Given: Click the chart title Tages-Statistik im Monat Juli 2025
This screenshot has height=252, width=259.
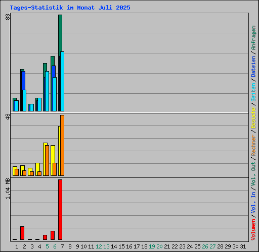Looking at the screenshot, I should tap(70, 8).
